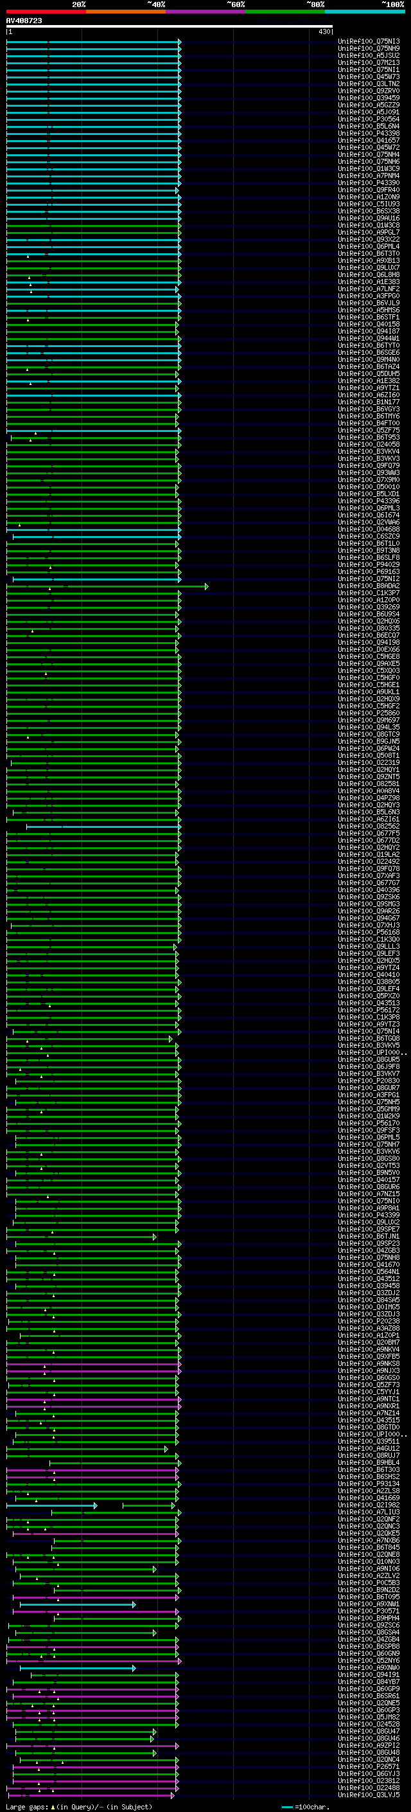Click the UniRef100_Q2I982 hit label
Viewport: 411px width, 1812px height.
pyautogui.click(x=369, y=1505)
